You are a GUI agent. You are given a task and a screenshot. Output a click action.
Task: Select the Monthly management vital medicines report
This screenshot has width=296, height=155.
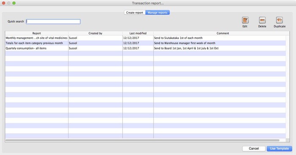(36, 38)
